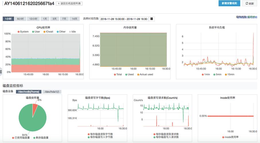Click the 内存使用量 chart title
Image resolution: width=260 pixels, height=143 pixels.
click(x=130, y=27)
